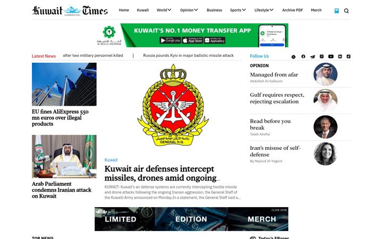This screenshot has height=239, width=383.
Task: Open 'Kuwait air defenses intercept missiles' headline
Action: point(162,173)
